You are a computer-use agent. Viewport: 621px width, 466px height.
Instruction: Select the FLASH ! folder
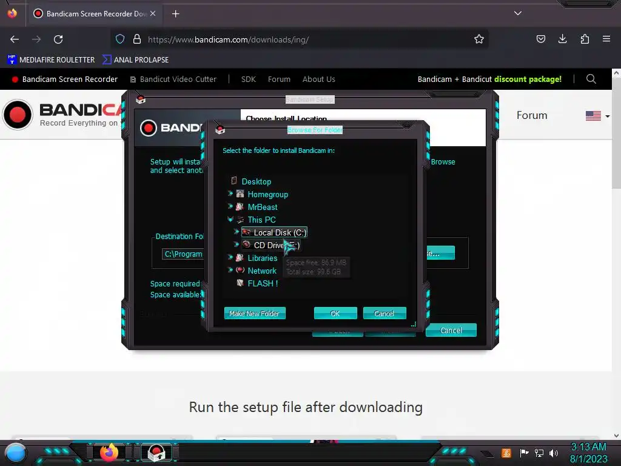coord(263,284)
